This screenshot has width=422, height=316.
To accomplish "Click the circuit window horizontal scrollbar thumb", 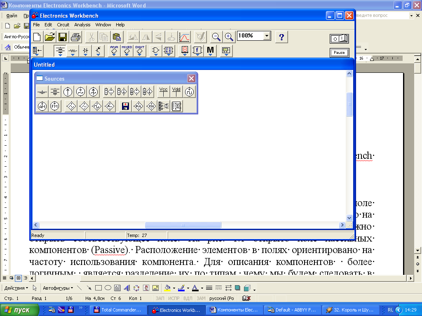I will (x=183, y=225).
